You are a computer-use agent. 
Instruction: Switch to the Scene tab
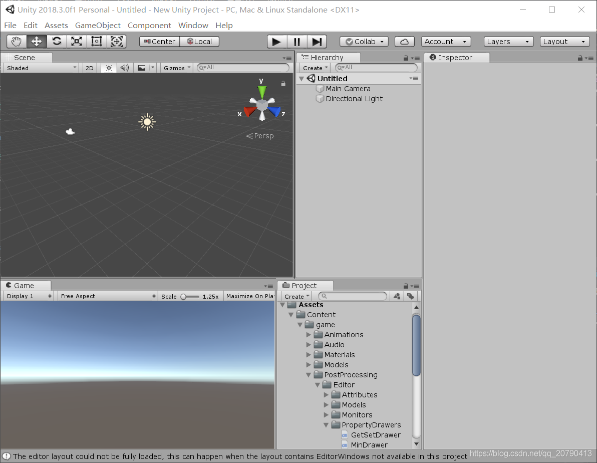pos(26,58)
